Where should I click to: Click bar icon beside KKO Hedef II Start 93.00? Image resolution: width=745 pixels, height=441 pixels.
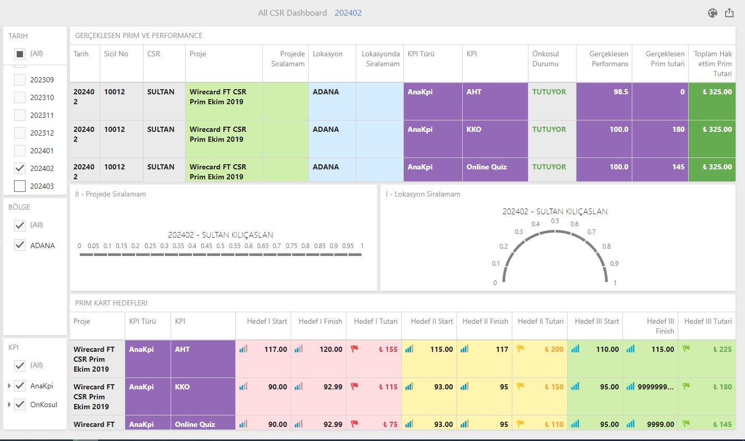(x=409, y=387)
